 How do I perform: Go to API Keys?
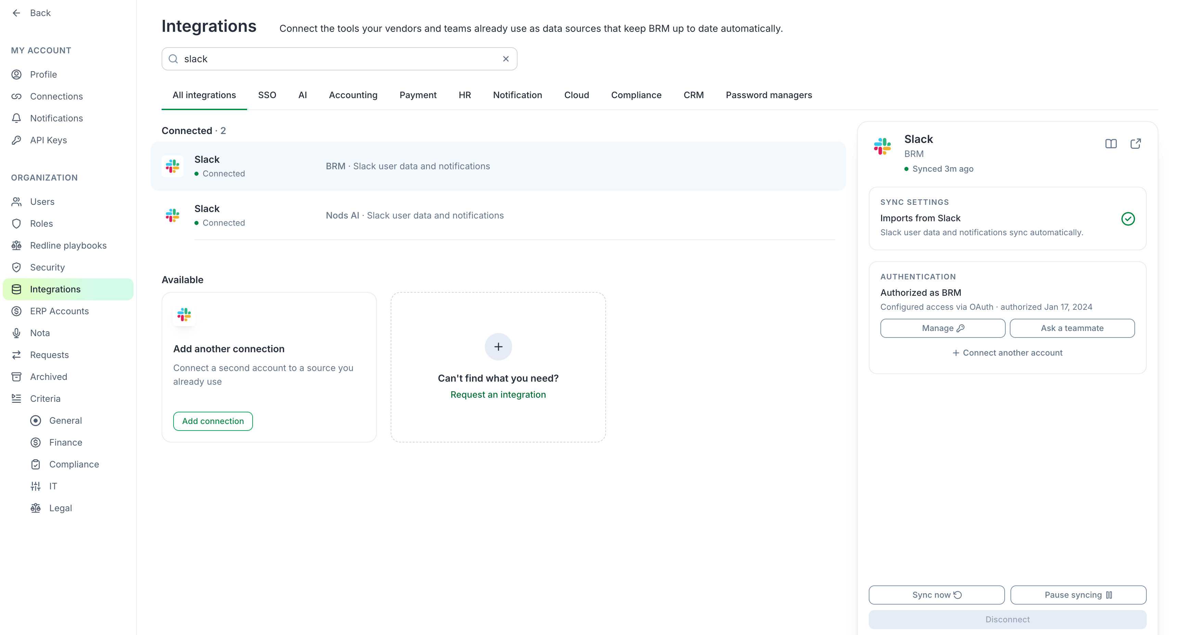tap(68, 140)
